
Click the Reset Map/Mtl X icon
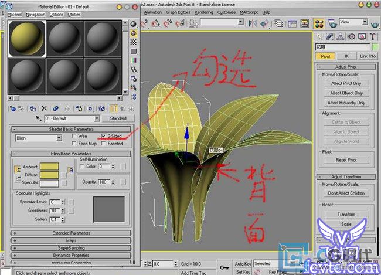pyautogui.click(x=44, y=108)
